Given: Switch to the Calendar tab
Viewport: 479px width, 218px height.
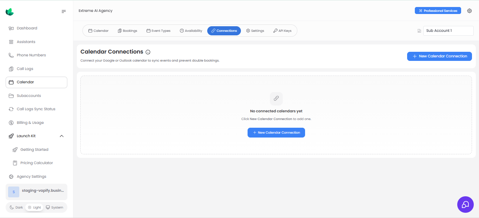Looking at the screenshot, I should pos(99,31).
